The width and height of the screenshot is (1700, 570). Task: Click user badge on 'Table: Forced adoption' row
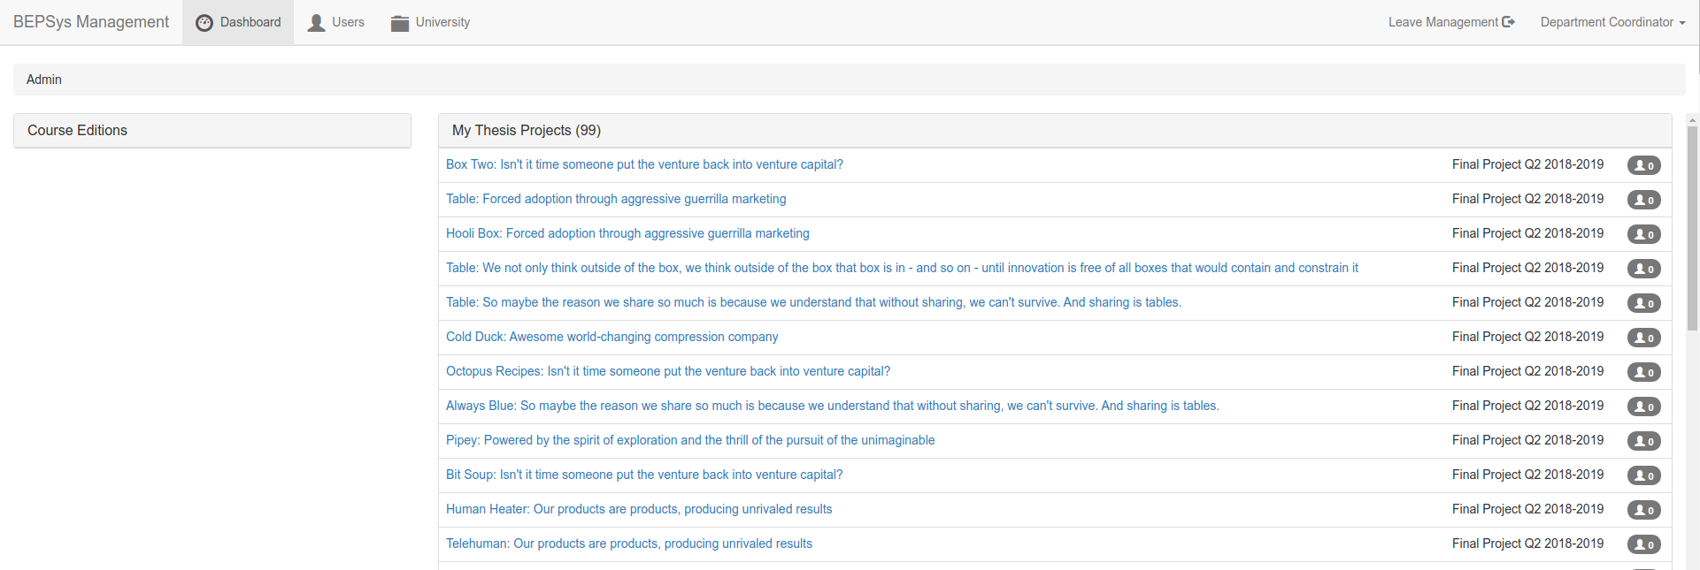(x=1644, y=200)
